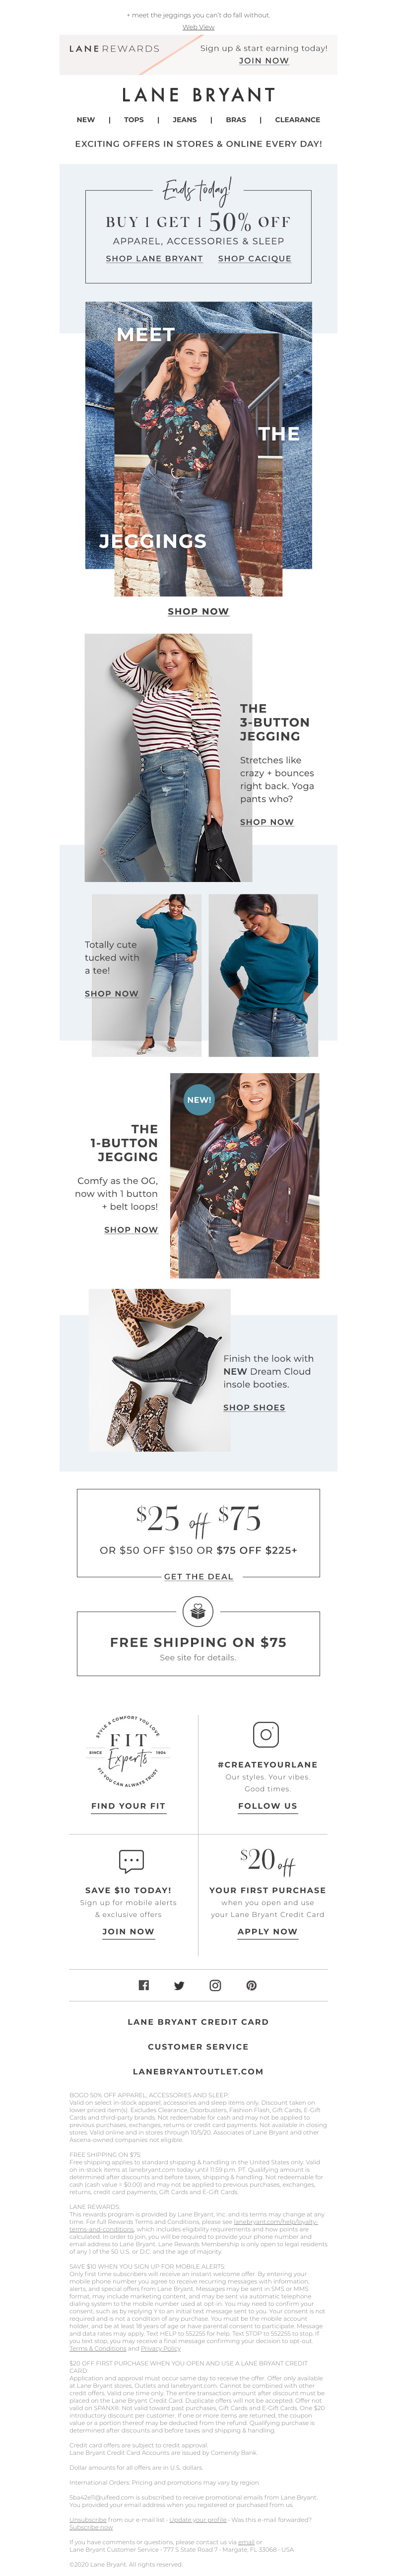The image size is (397, 2576).
Task: Click GET THE DEAL link
Action: point(198,1576)
